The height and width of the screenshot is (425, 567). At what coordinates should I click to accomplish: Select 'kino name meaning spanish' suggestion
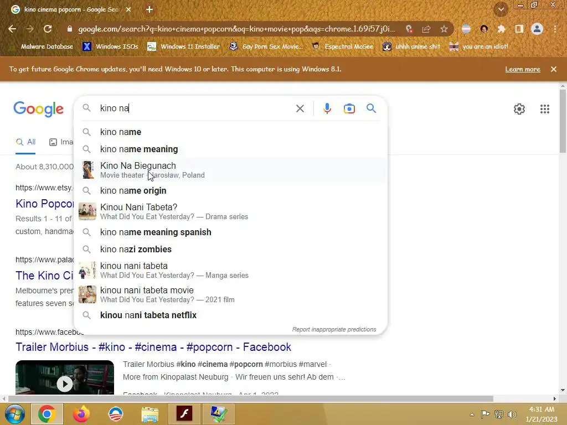click(x=230, y=232)
